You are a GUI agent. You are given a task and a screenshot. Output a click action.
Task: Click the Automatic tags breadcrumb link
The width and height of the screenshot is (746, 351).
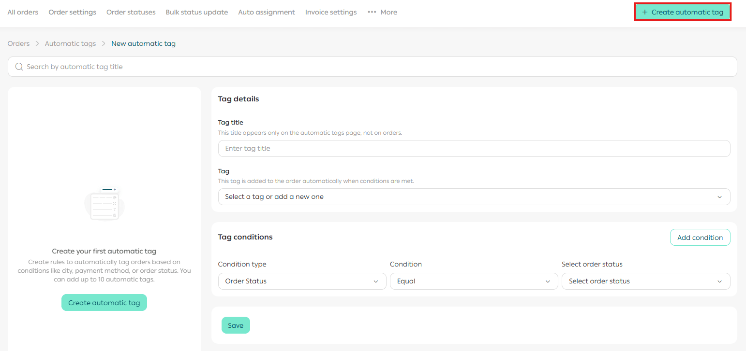[x=70, y=43]
